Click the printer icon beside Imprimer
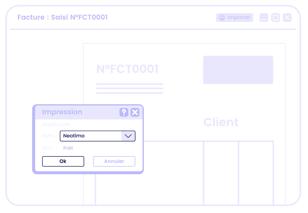Image resolution: width=308 pixels, height=213 pixels. tap(222, 17)
